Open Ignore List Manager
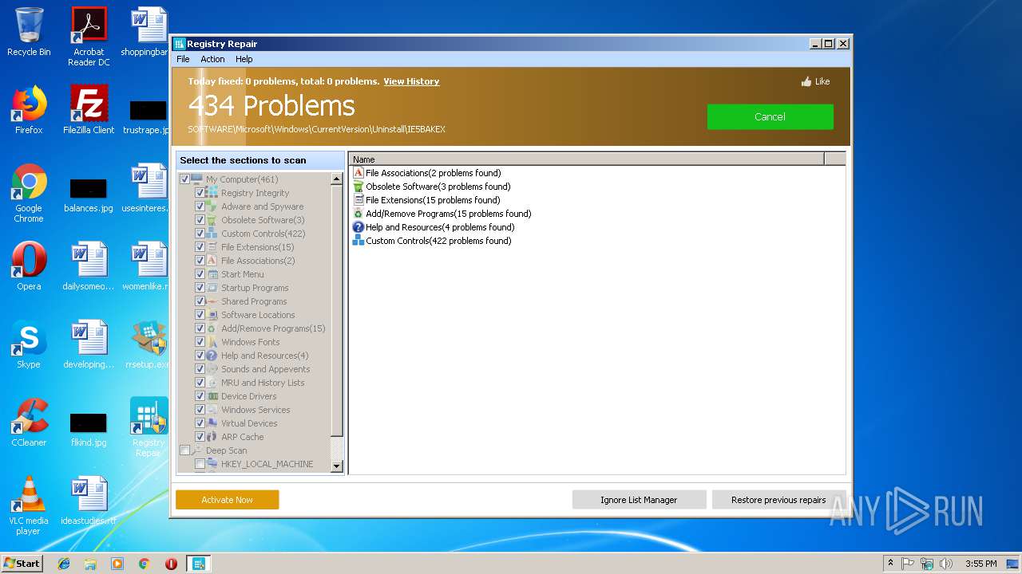1022x574 pixels. coord(639,500)
